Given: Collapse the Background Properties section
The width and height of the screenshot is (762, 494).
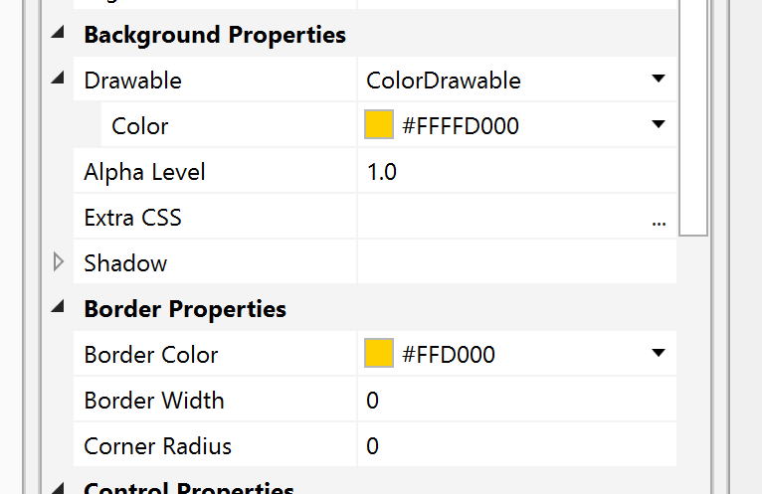Looking at the screenshot, I should coord(58,35).
